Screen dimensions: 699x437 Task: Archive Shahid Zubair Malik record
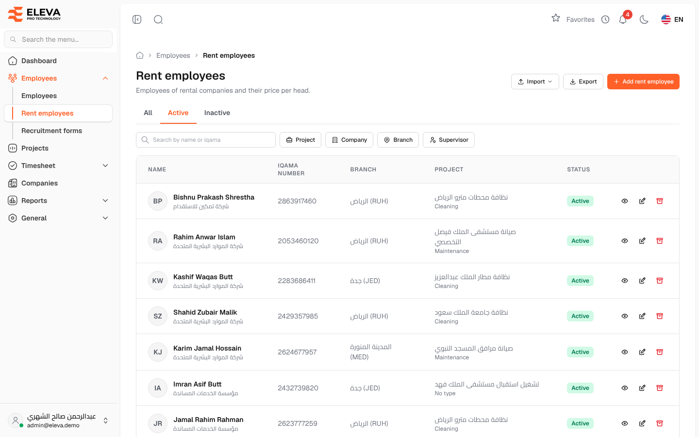coord(660,316)
